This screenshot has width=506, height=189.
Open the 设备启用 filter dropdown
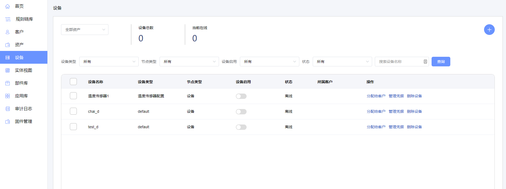[x=269, y=62]
